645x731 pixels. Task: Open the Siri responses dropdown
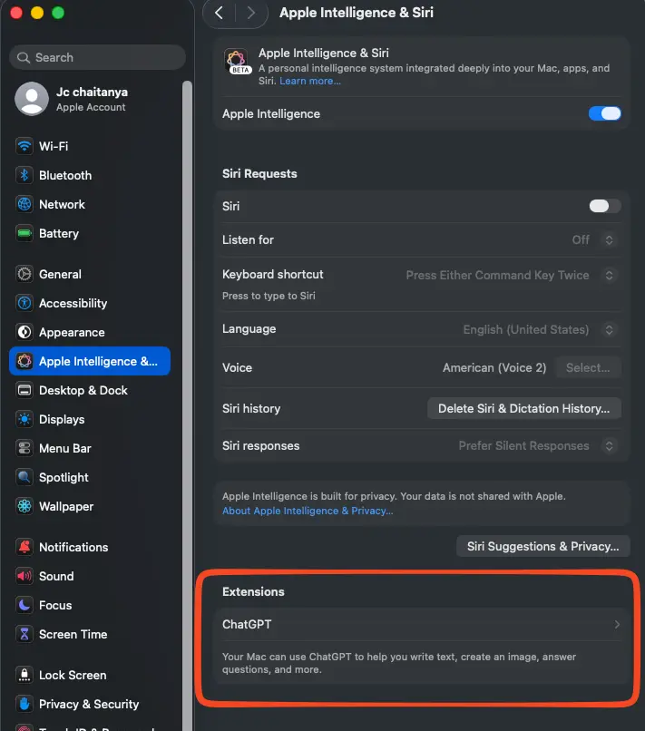pyautogui.click(x=609, y=445)
